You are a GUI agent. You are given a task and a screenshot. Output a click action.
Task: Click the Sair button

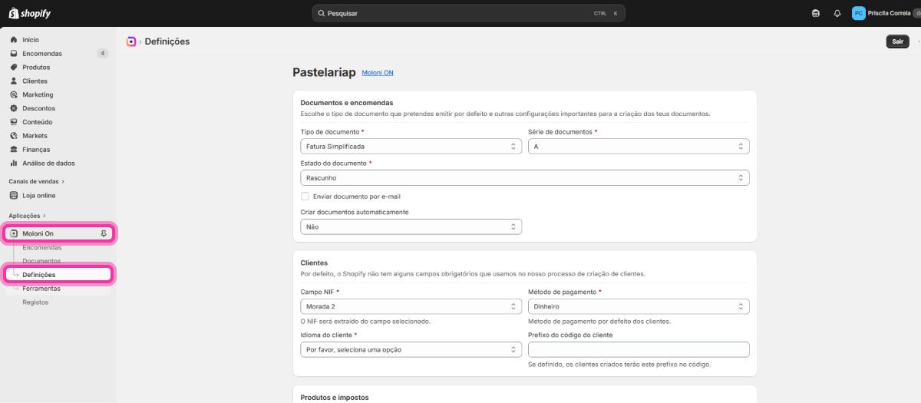(897, 41)
